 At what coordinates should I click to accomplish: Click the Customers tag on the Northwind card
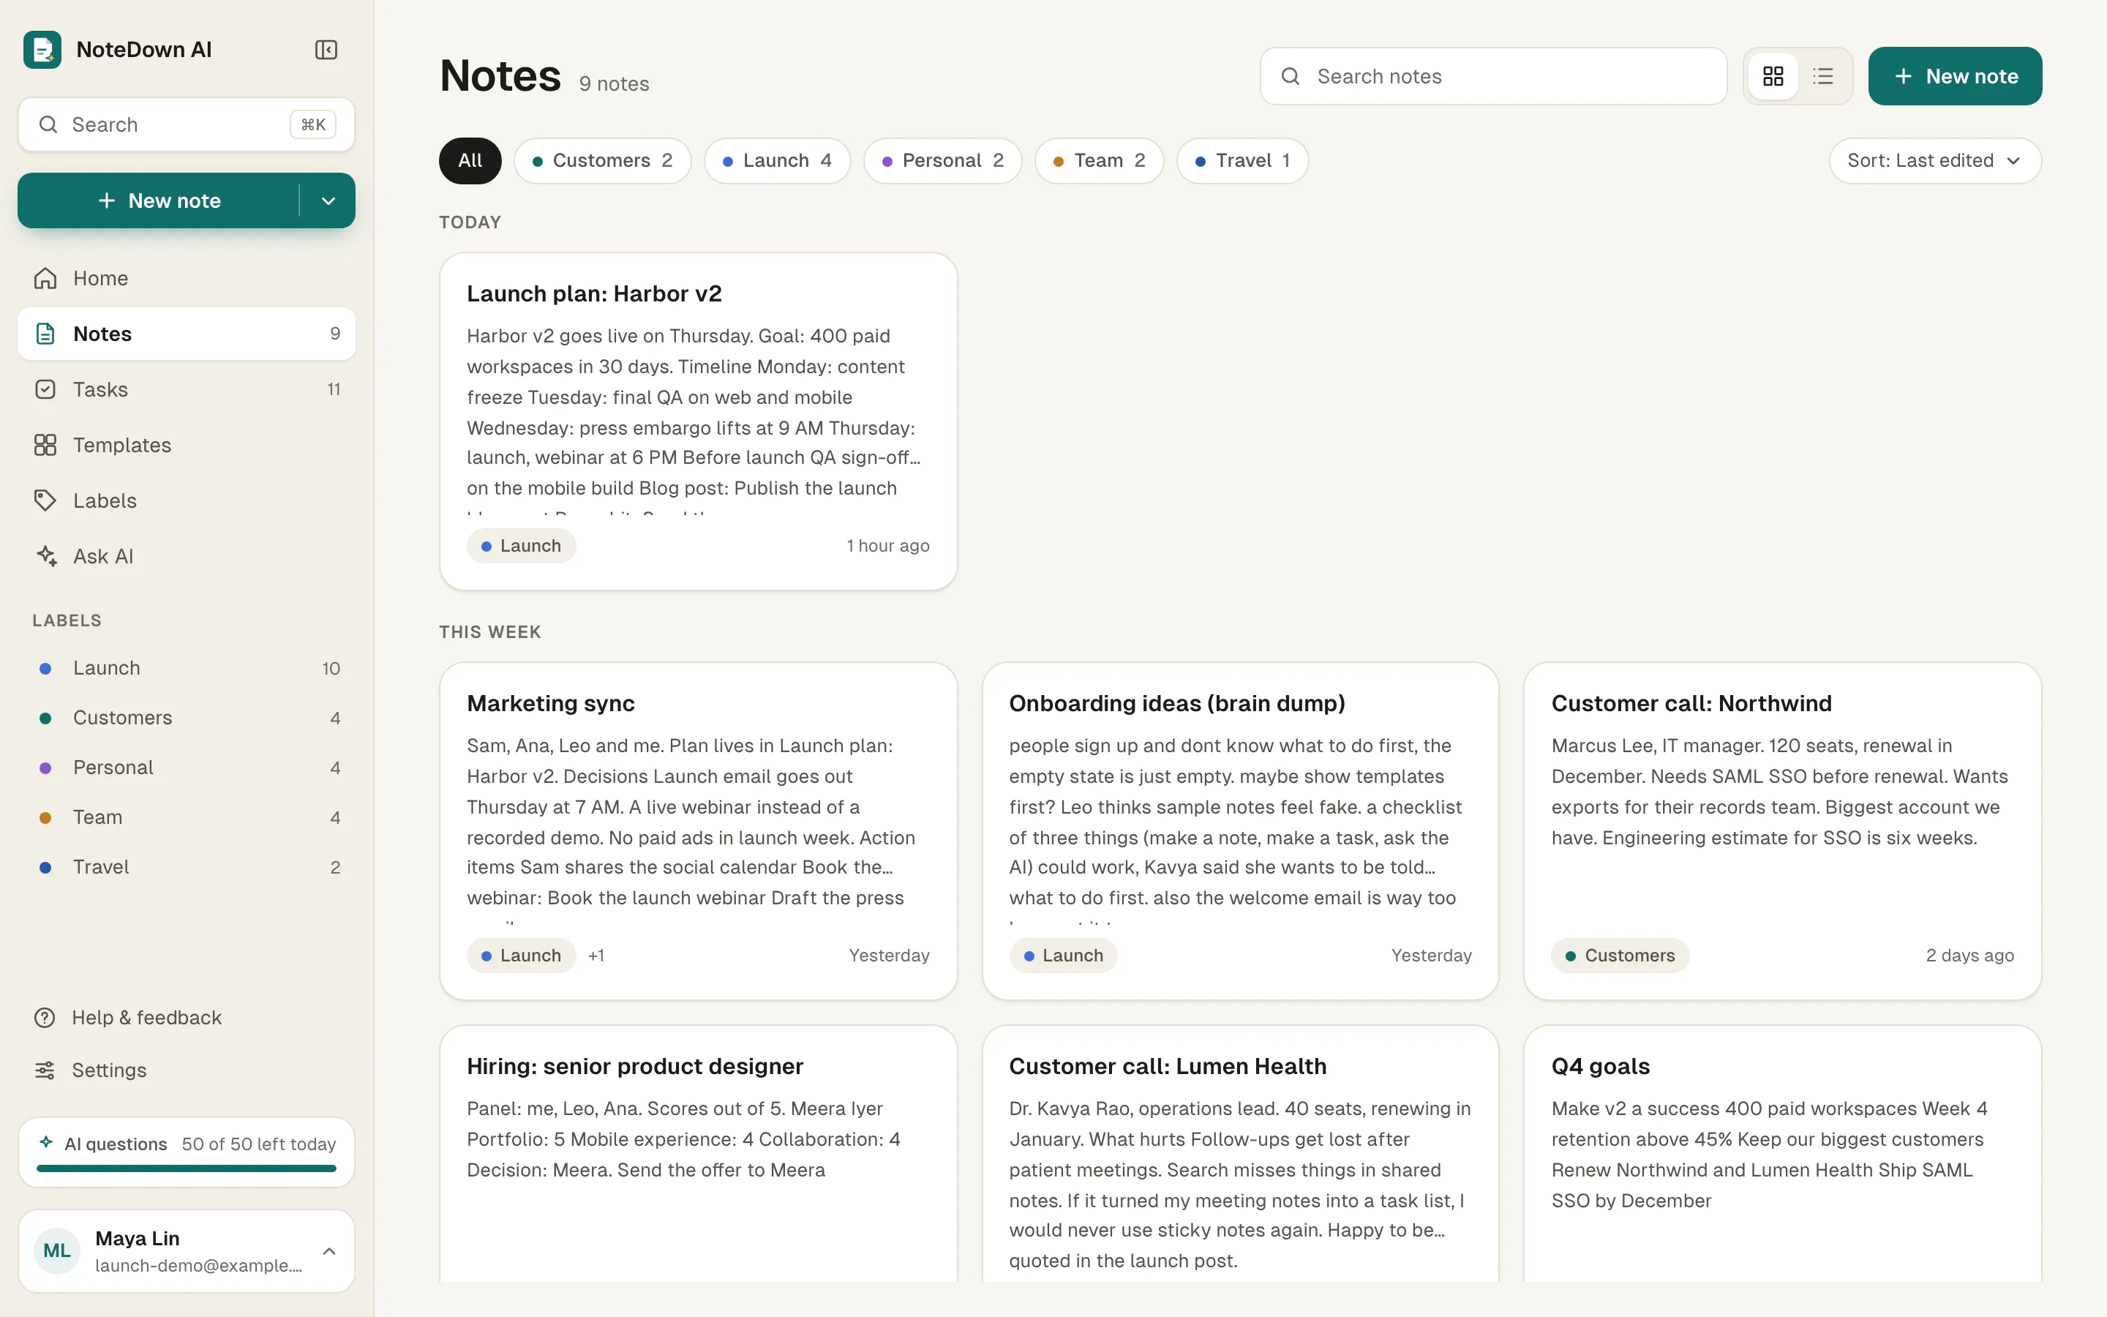pyautogui.click(x=1620, y=956)
